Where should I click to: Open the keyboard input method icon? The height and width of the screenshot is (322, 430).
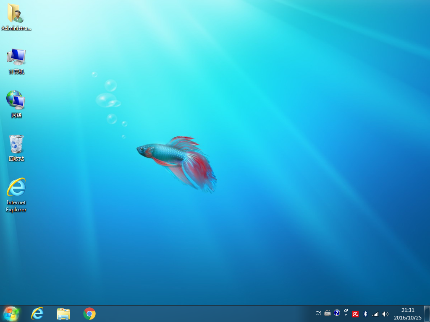(328, 313)
